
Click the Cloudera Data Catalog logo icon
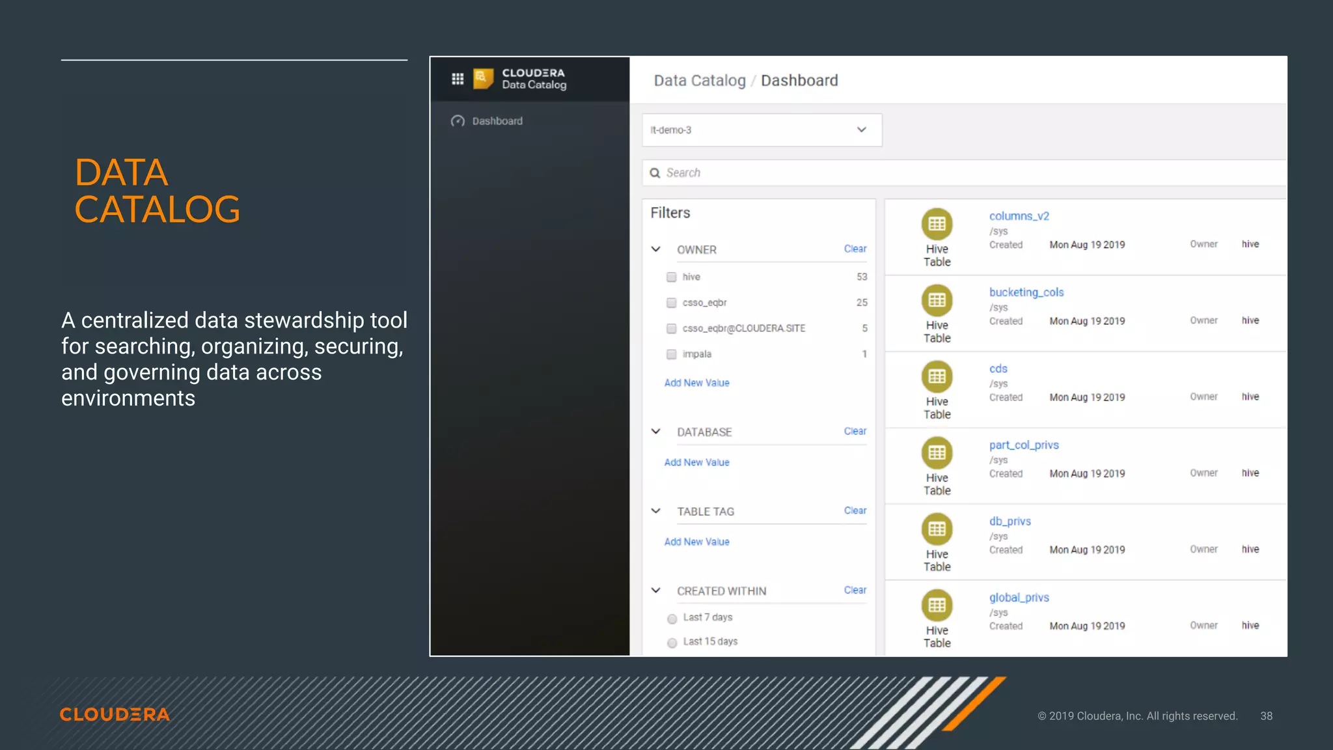point(483,79)
